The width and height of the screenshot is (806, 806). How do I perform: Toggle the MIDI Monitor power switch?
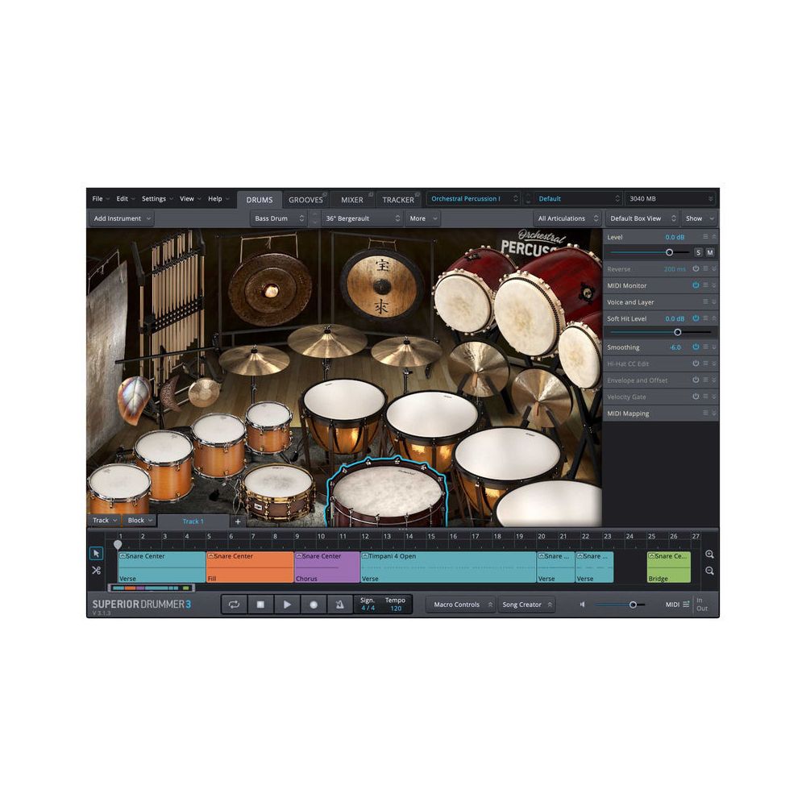tap(695, 285)
